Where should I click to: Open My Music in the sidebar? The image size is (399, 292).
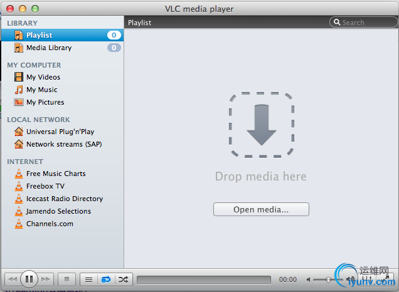[42, 90]
